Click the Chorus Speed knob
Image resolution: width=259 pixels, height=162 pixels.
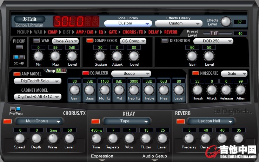20,139
